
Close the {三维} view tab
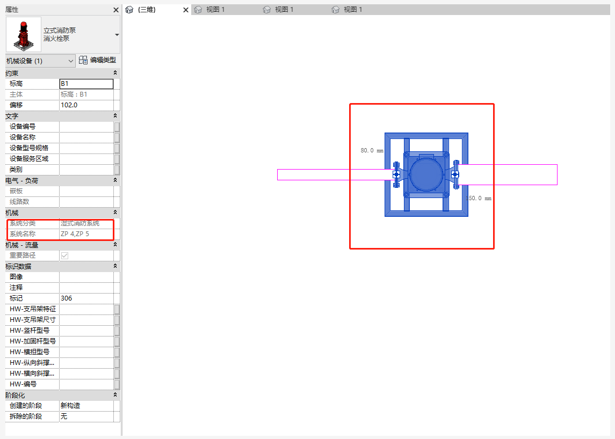click(186, 10)
